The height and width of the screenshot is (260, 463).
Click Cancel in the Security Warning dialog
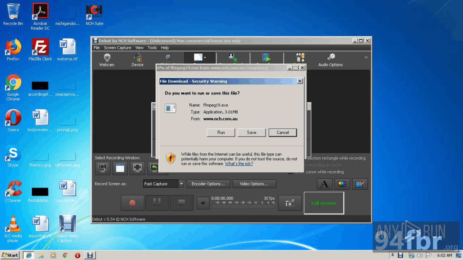click(x=283, y=132)
